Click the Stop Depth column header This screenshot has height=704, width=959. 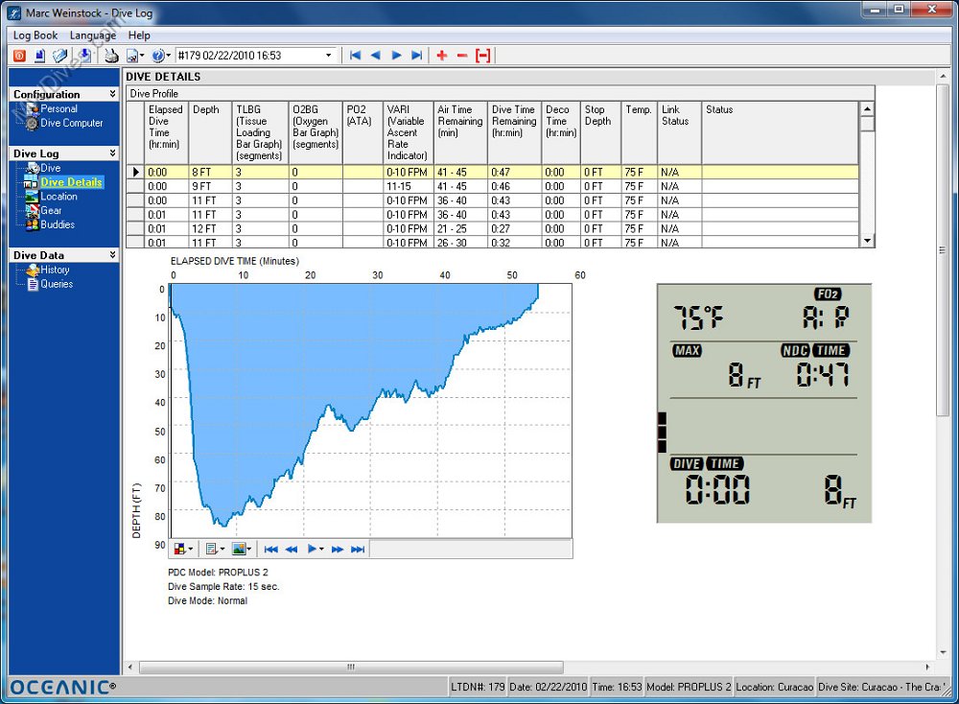coord(600,132)
